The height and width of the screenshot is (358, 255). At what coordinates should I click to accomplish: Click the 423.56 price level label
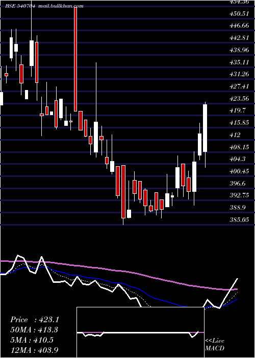pyautogui.click(x=239, y=99)
